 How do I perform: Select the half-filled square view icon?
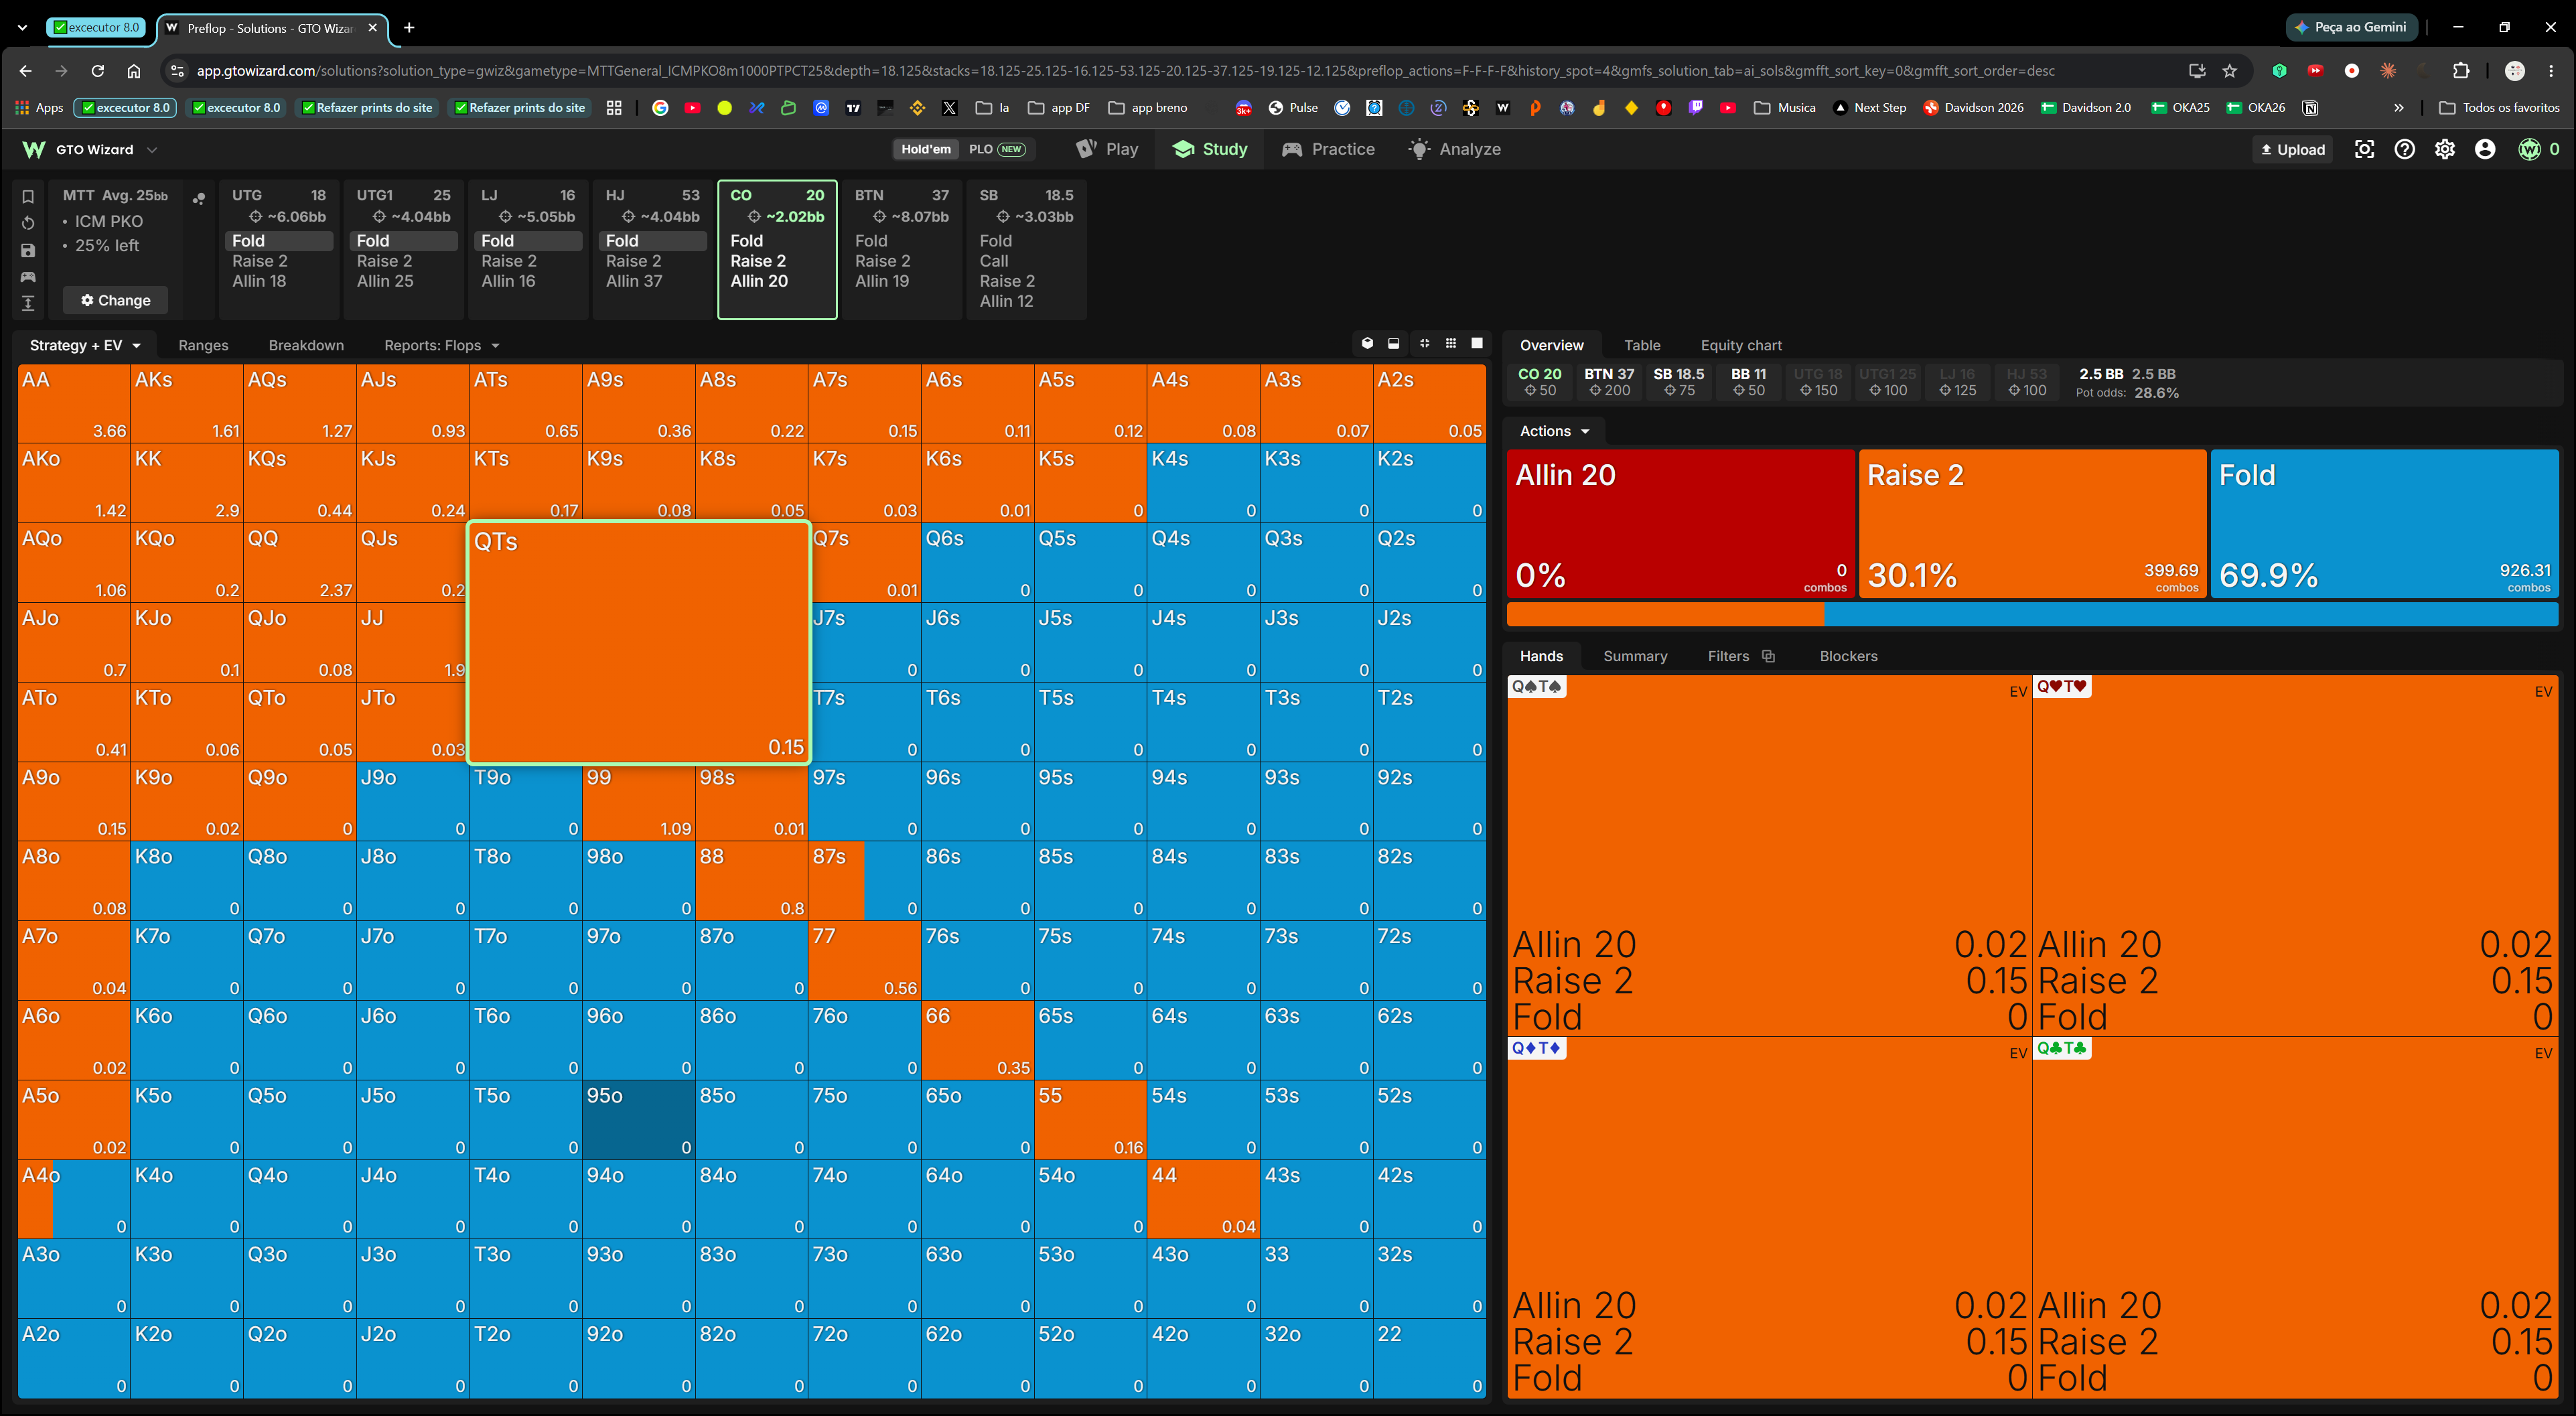click(x=1394, y=344)
